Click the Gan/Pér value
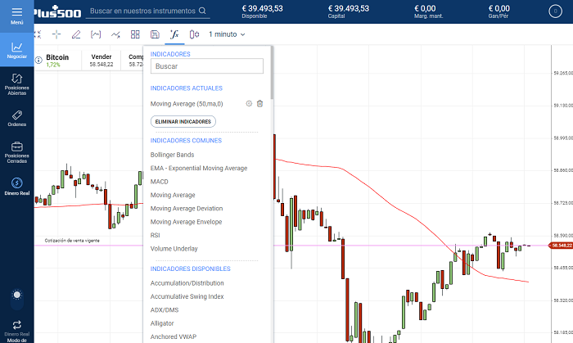This screenshot has width=573, height=343. coord(499,8)
